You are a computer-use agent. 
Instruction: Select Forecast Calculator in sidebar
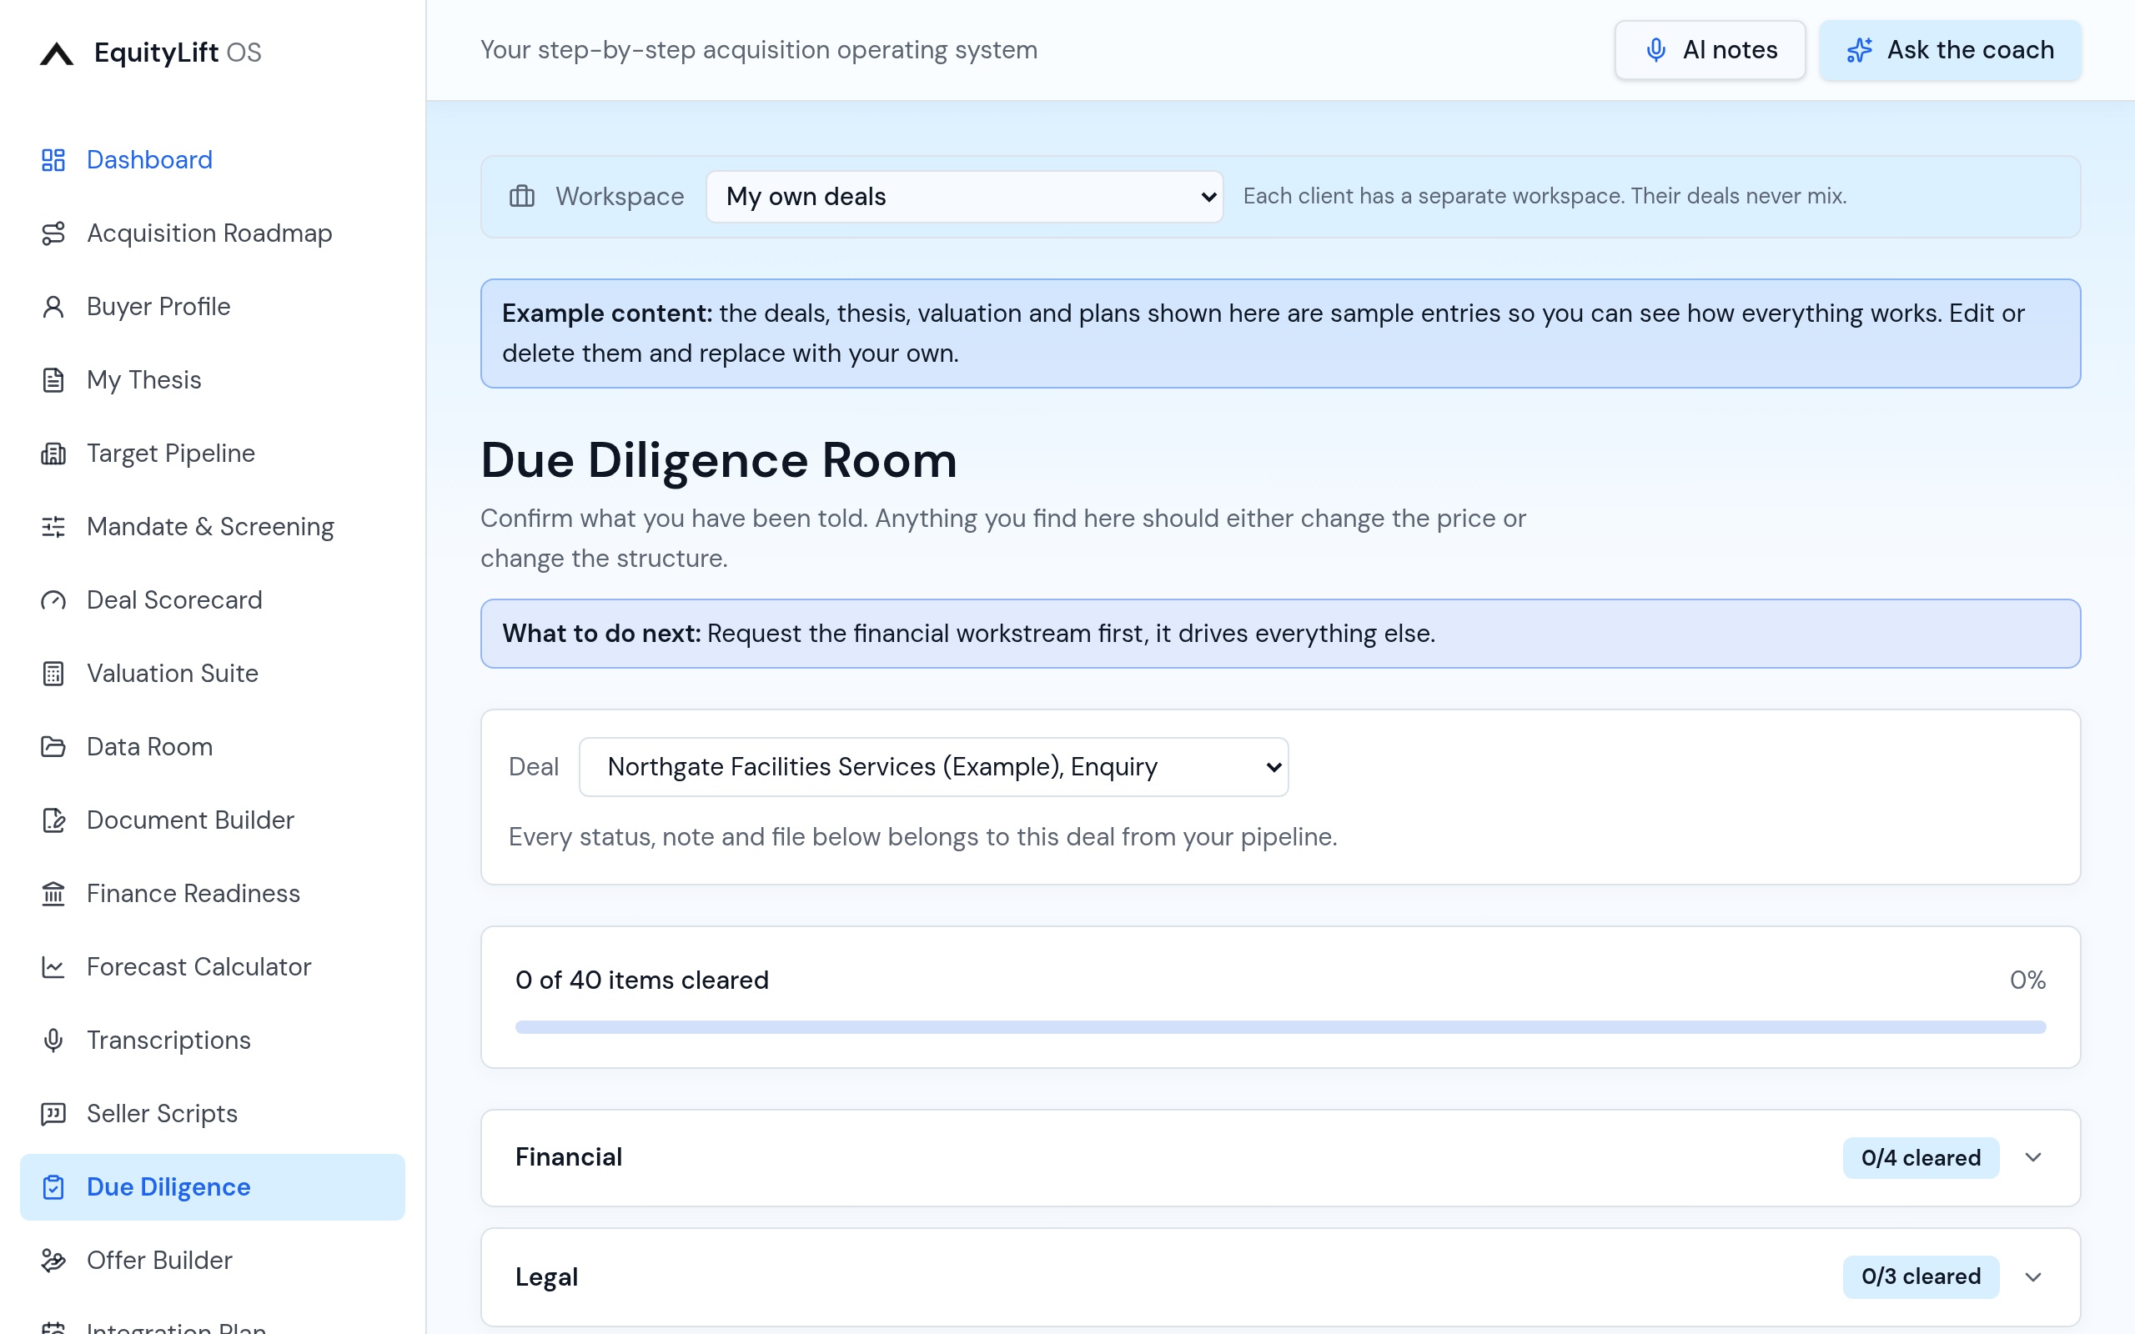tap(213, 967)
